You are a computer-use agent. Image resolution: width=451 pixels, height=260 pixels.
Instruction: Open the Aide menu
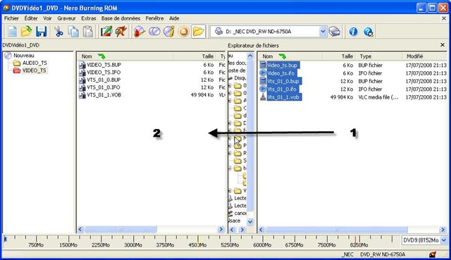pyautogui.click(x=174, y=18)
